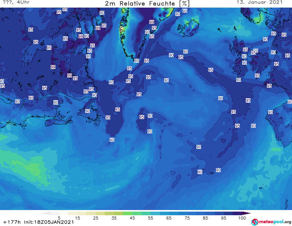Click the "100" value on the colour scale
This screenshot has height=226, width=292.
tap(242, 218)
